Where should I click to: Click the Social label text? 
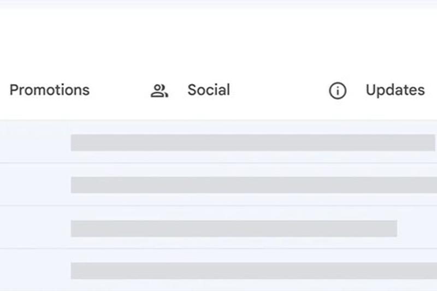(209, 90)
